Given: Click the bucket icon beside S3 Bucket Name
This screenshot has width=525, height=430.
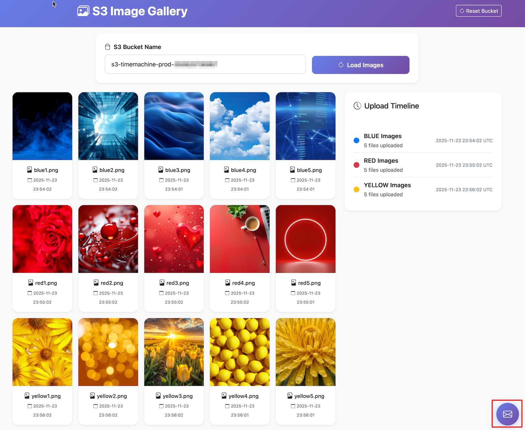Looking at the screenshot, I should point(107,47).
